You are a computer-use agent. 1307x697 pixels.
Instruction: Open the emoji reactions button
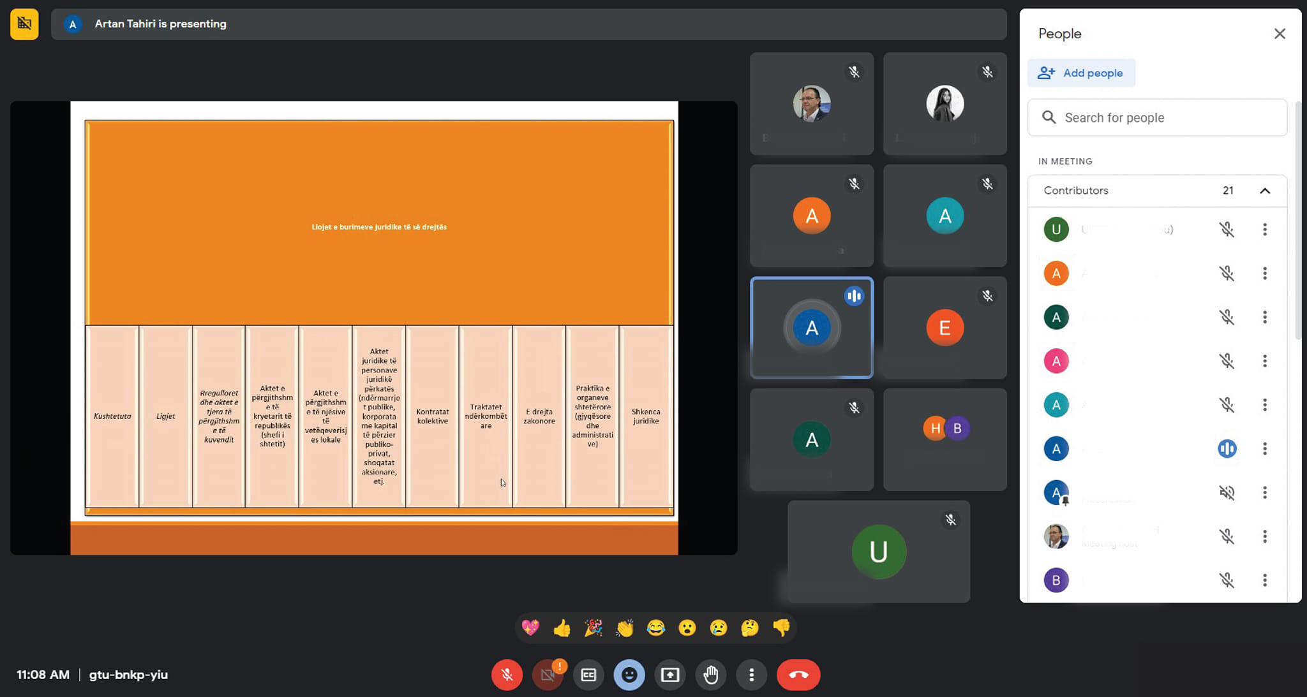[x=629, y=675]
